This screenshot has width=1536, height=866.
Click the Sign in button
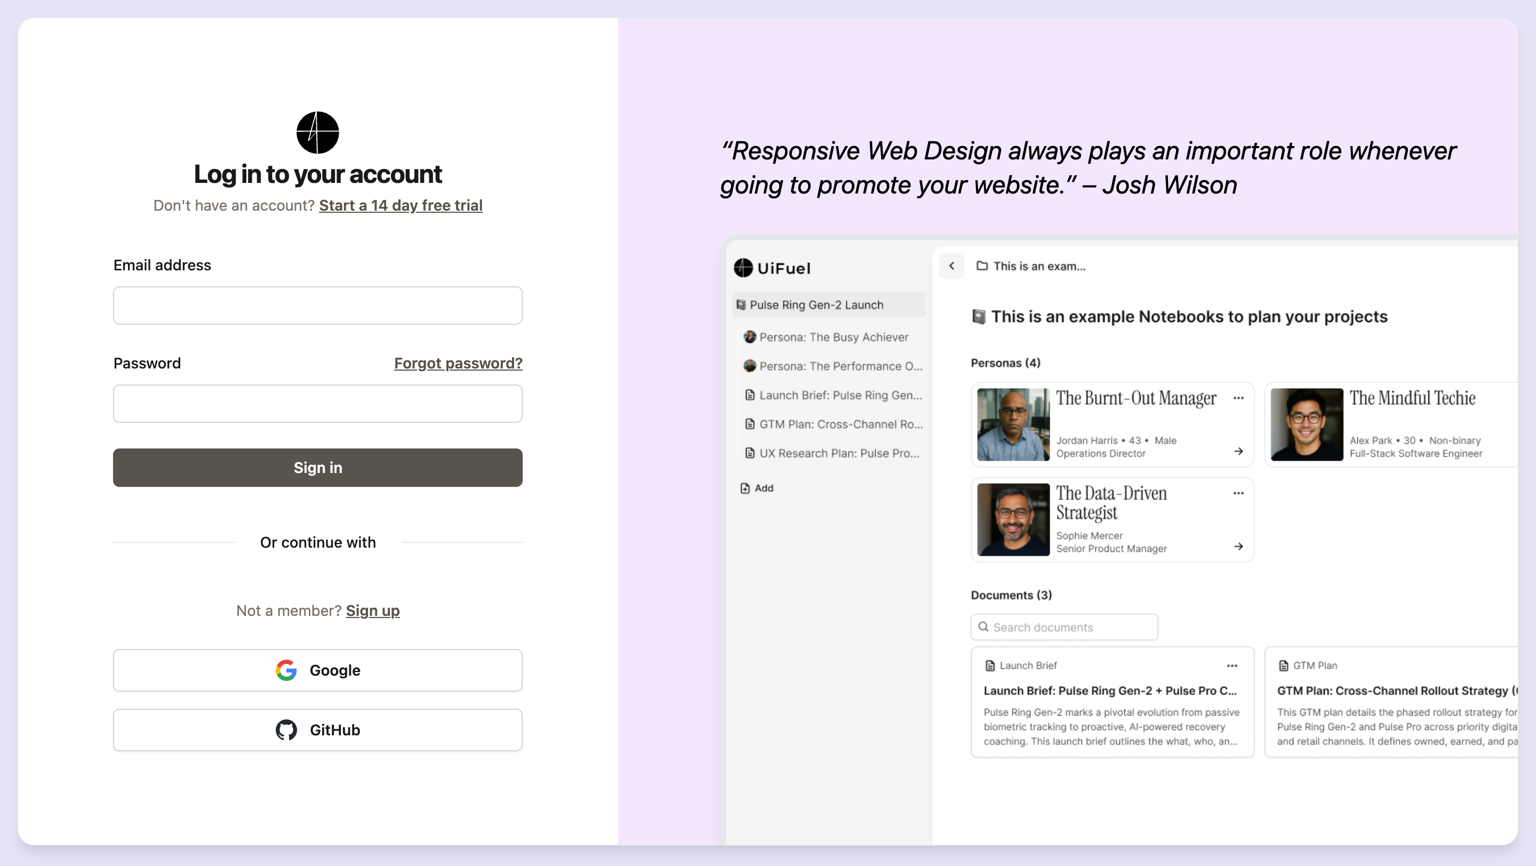pyautogui.click(x=317, y=467)
